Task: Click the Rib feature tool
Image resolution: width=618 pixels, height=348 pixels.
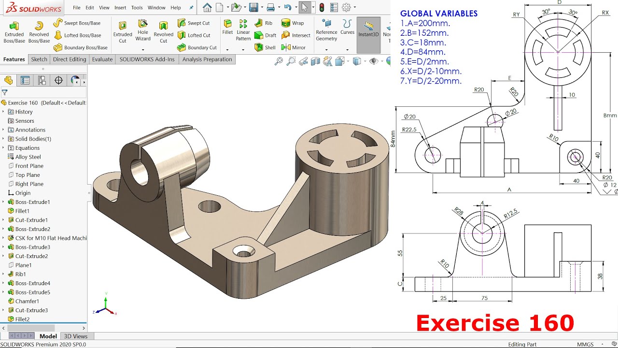Action: coord(263,23)
